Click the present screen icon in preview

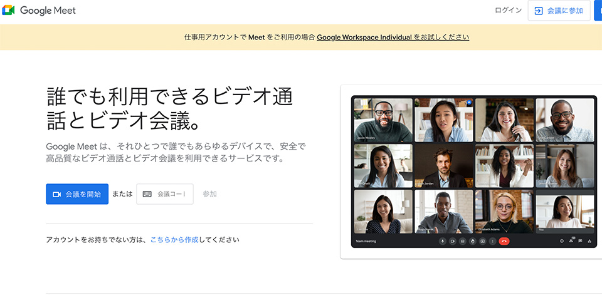coord(483,241)
